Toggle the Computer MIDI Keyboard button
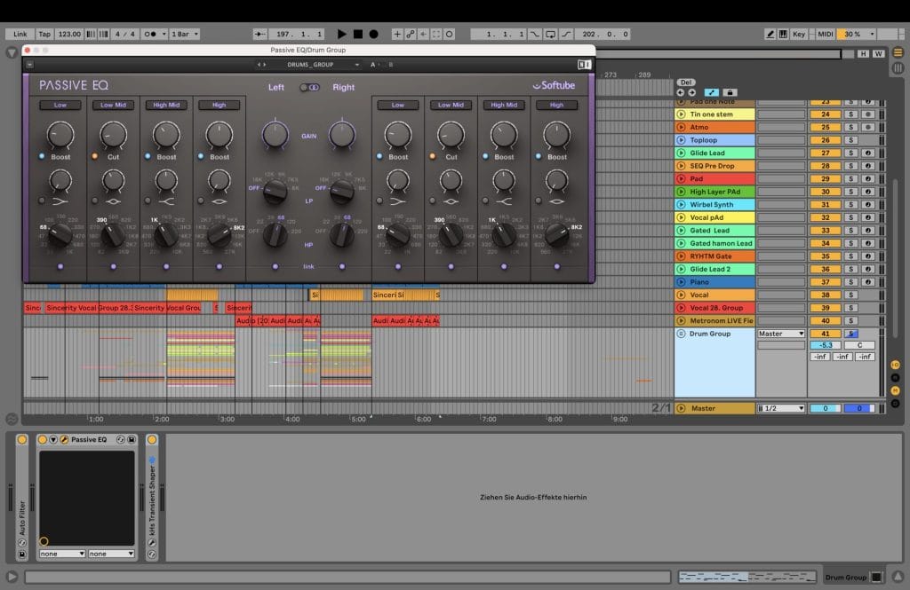Screen dimensions: 910x590 coord(783,35)
